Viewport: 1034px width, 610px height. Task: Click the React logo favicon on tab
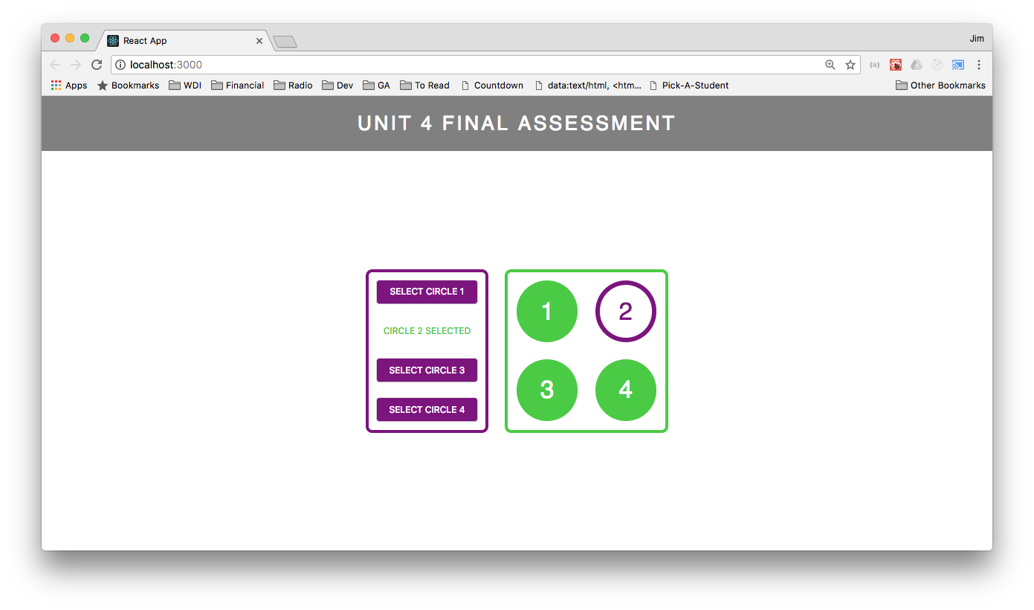click(113, 41)
